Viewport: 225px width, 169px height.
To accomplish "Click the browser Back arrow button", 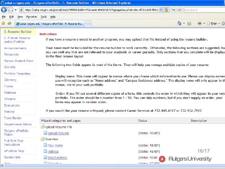I will click(4, 10).
